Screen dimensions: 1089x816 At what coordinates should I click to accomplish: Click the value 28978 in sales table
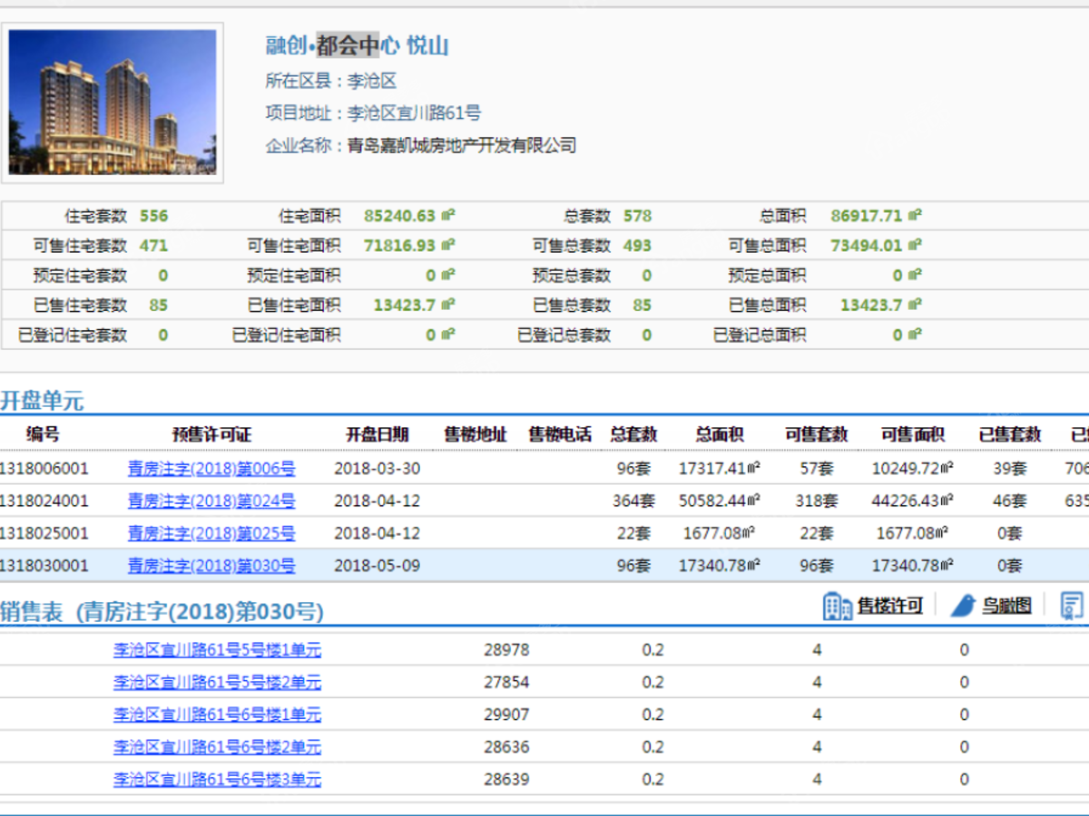506,649
